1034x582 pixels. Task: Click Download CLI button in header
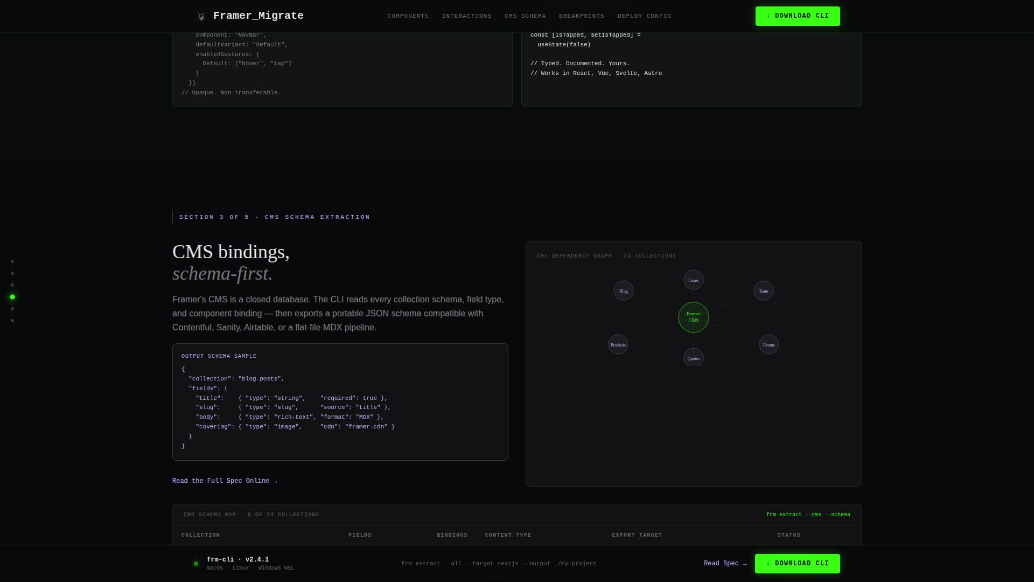[x=797, y=16]
